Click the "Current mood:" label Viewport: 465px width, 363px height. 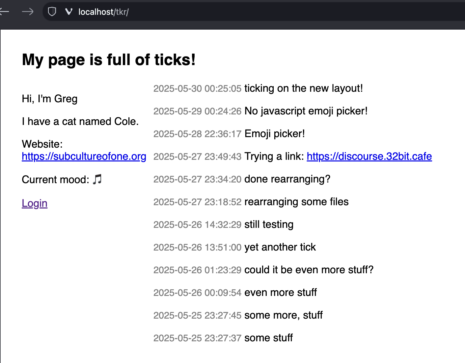tap(55, 180)
